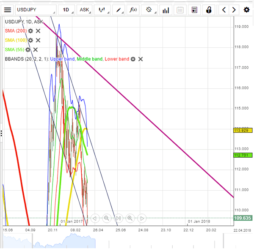The height and width of the screenshot is (249, 254).
Task: Zoom in with the plus magnifier
Action: pyautogui.click(x=130, y=218)
